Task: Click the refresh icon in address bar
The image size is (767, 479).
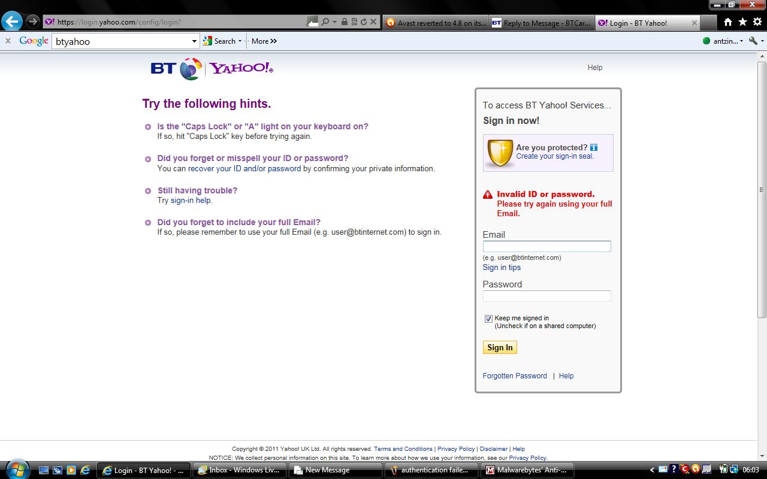Action: click(363, 22)
